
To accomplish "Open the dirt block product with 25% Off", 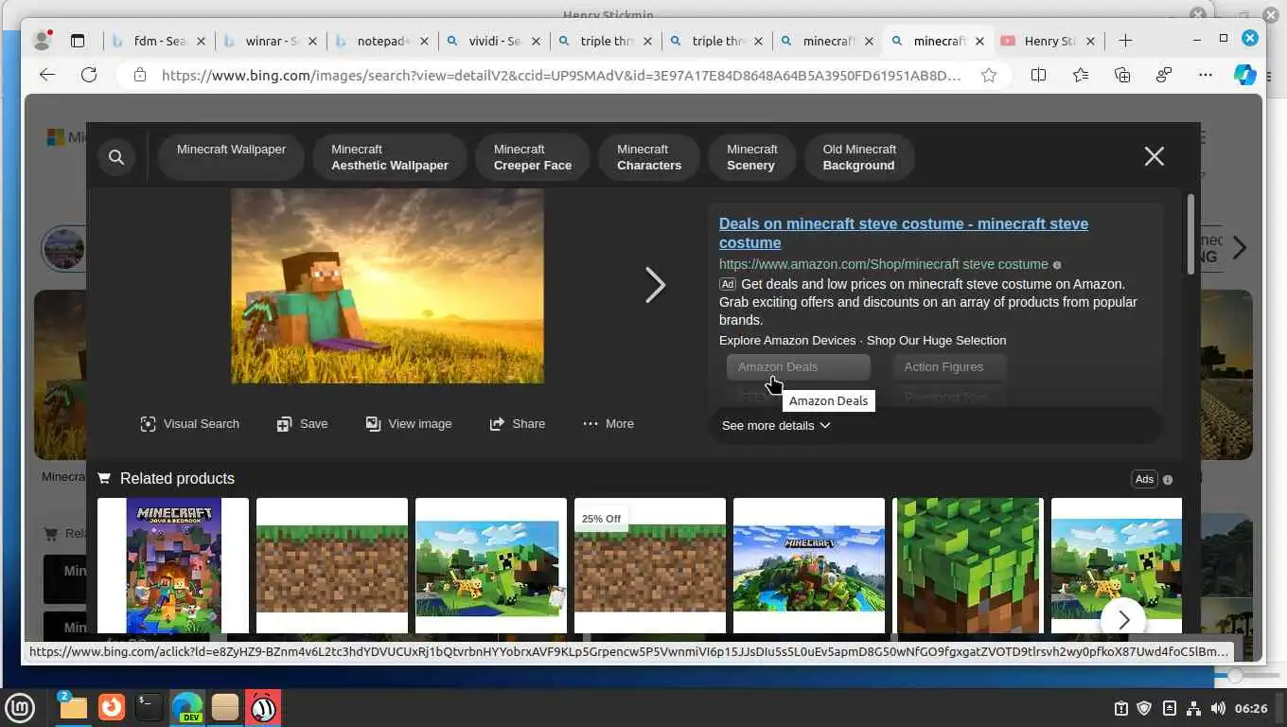I will (x=650, y=565).
